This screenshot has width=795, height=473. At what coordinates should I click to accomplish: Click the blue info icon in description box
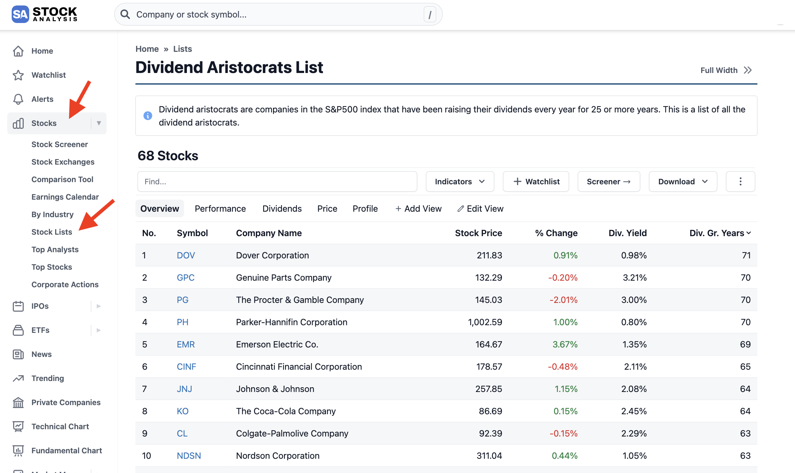[148, 116]
